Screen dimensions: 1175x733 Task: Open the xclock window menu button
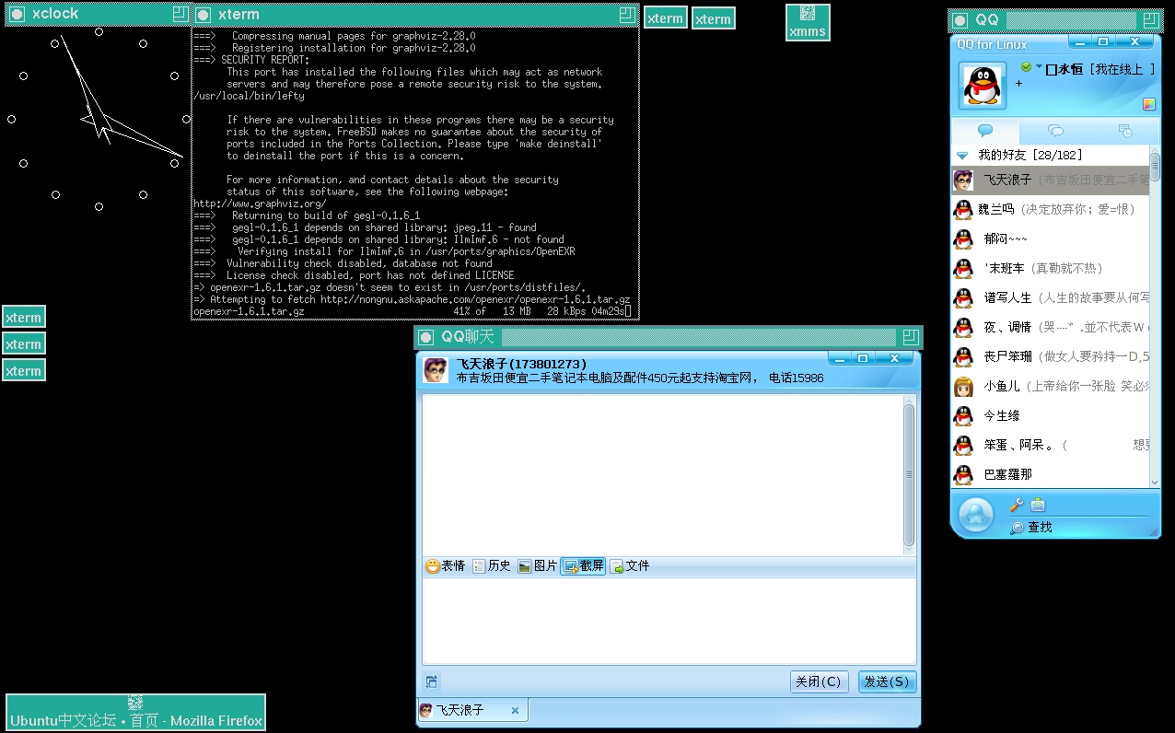tap(17, 14)
